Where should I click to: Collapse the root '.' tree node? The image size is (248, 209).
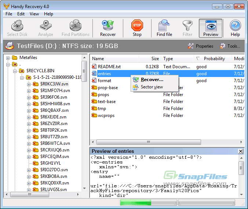(x=8, y=65)
